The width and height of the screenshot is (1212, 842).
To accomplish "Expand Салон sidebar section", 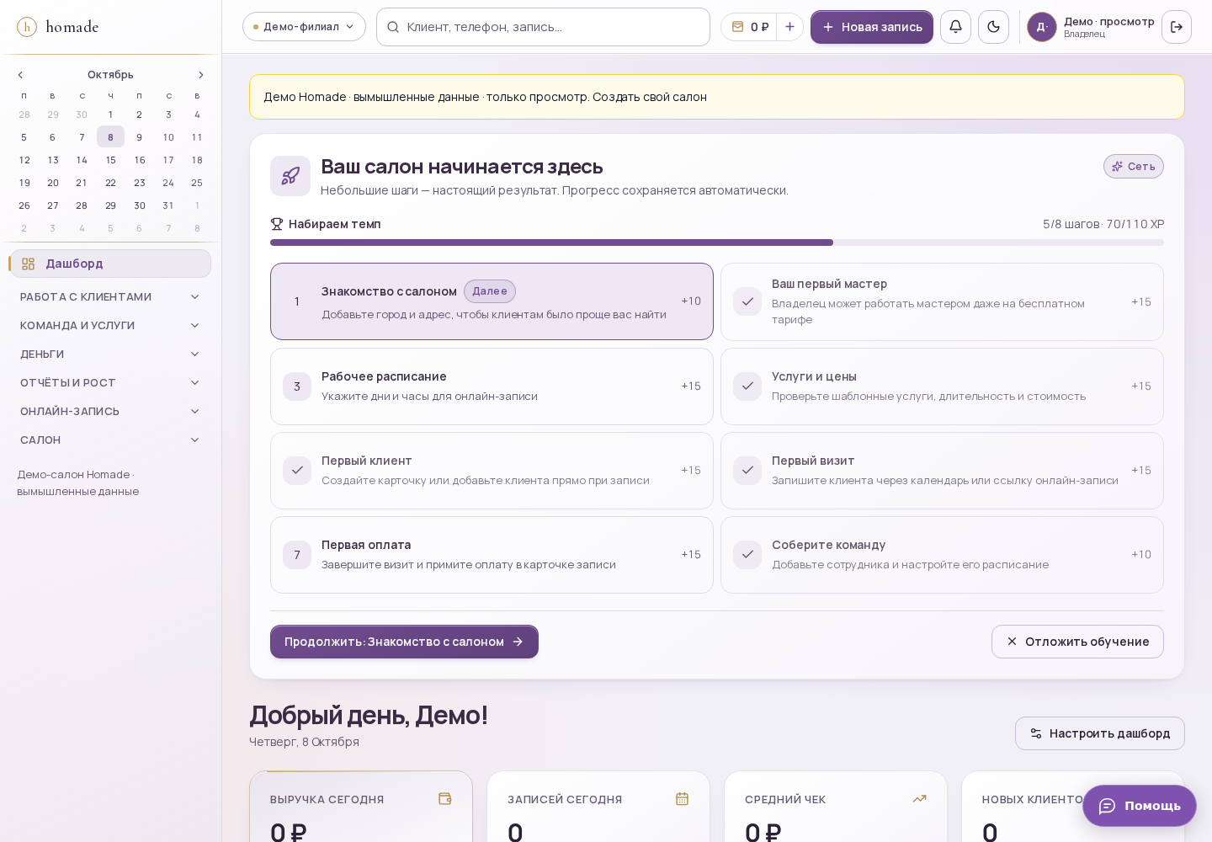I will tap(110, 440).
